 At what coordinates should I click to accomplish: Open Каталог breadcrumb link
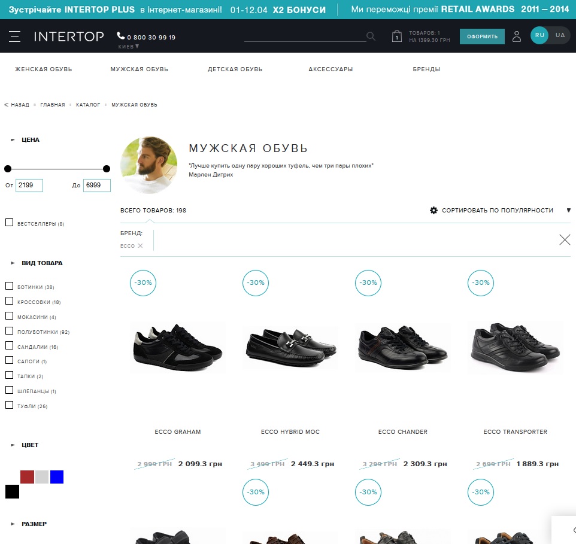click(88, 105)
